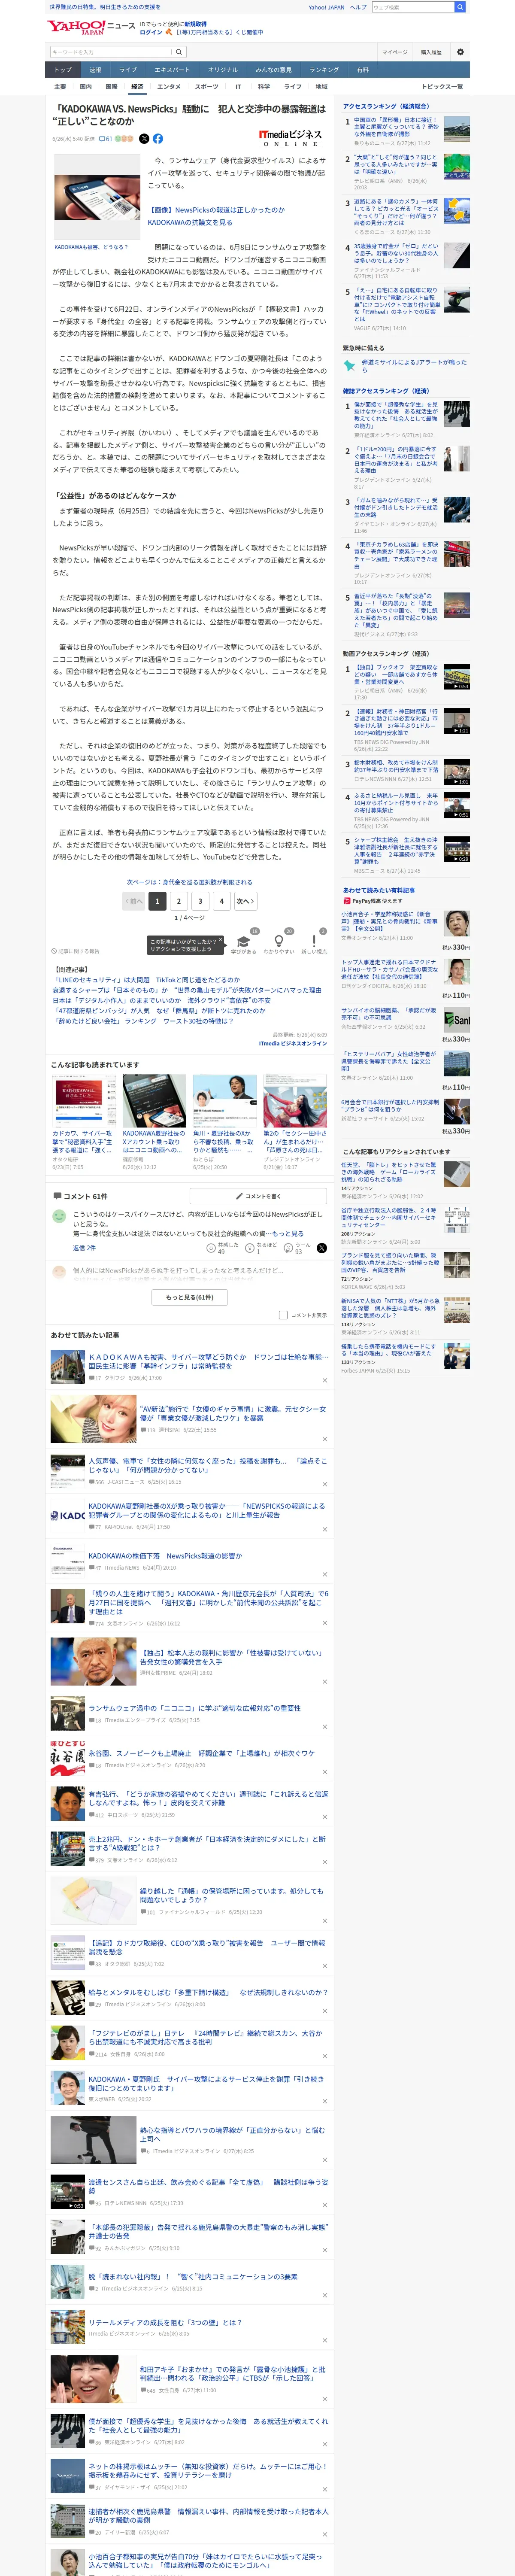This screenshot has height=2576, width=515.
Task: Open 小池百合子・学歴詐称疑惑 paid article
Action: click(x=391, y=921)
